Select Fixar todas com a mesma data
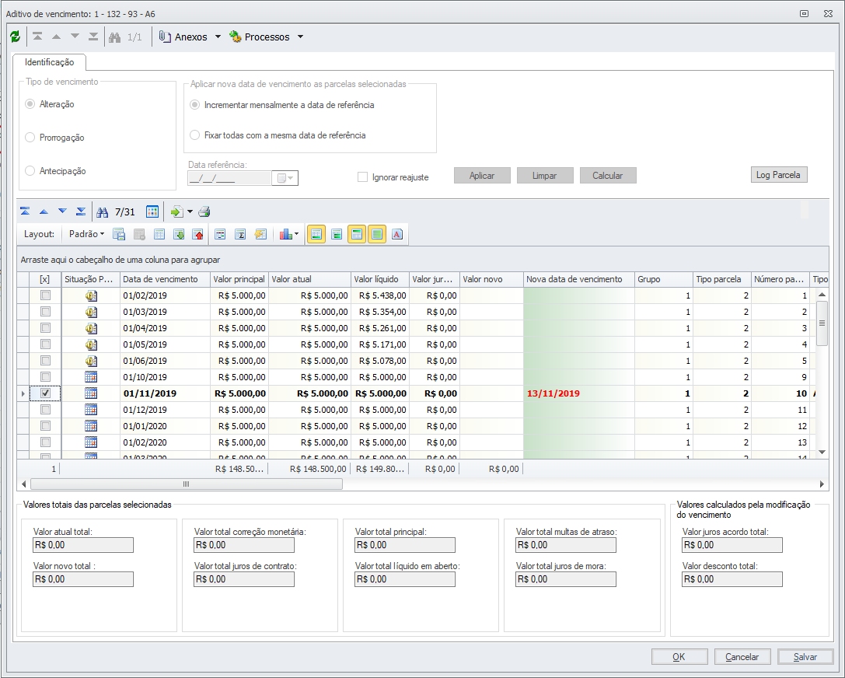Viewport: 845px width, 678px height. coord(195,135)
